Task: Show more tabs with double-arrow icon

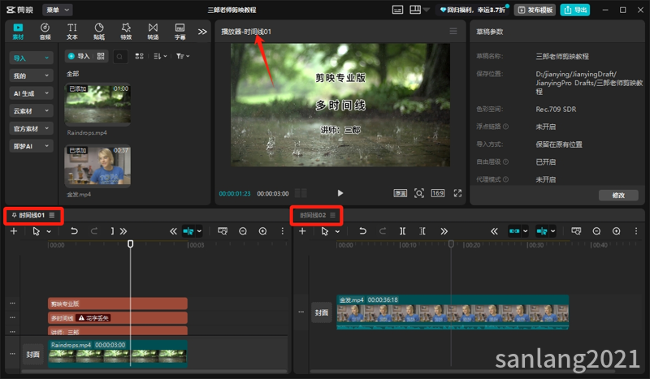Action: 202,32
